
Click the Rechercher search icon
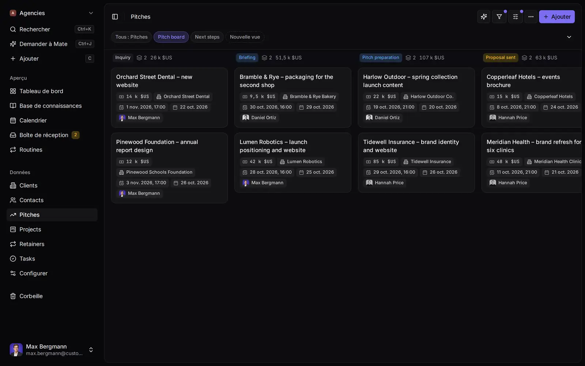[13, 29]
